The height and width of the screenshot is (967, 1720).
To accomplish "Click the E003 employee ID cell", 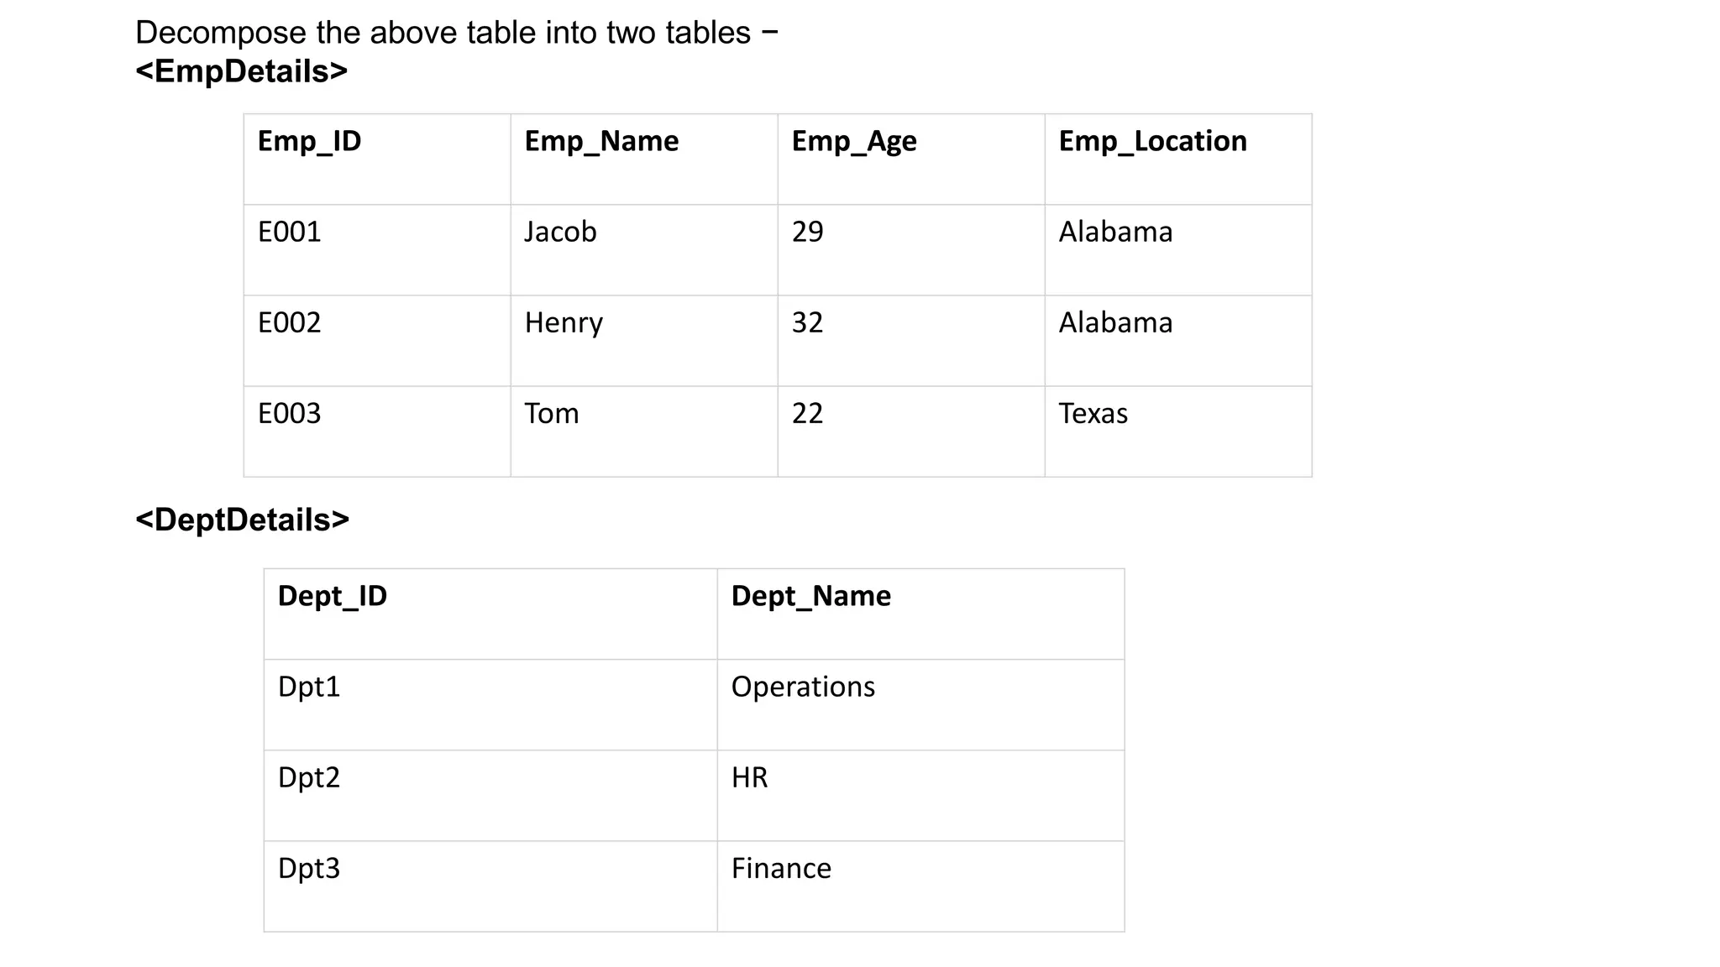I will click(290, 413).
